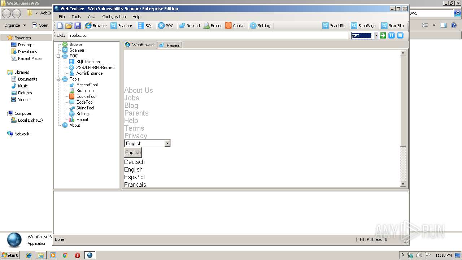
Task: Select XSS/LFI/RFI/Redirect tree item
Action: [x=96, y=68]
